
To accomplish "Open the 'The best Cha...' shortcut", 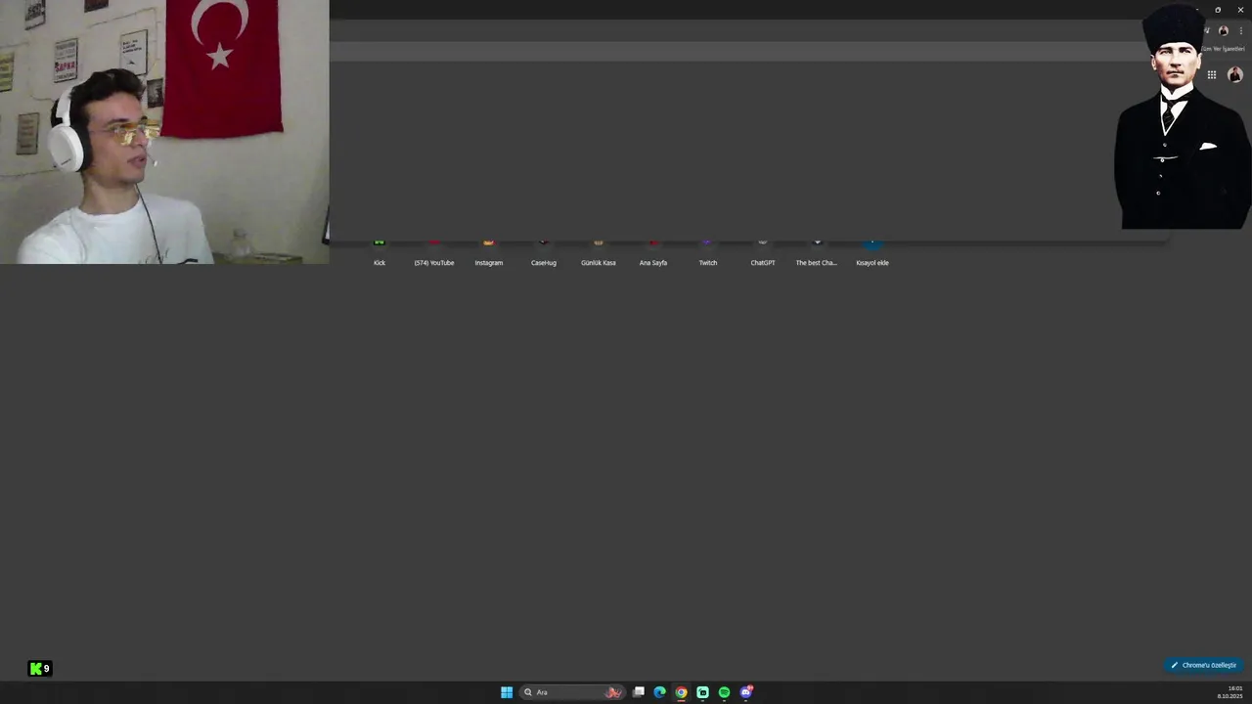I will 817,253.
